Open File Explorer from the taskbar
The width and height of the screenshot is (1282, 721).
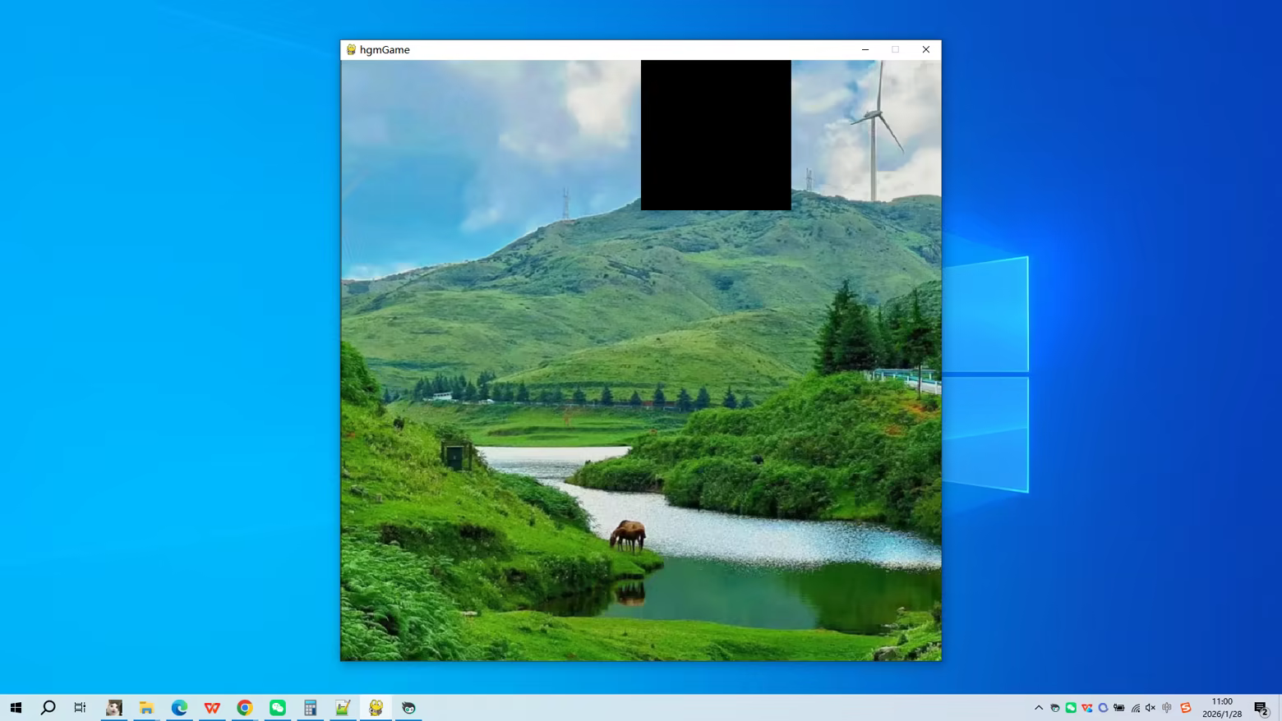click(x=146, y=707)
